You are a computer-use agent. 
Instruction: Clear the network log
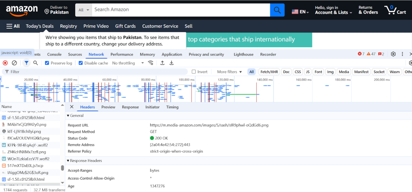tap(14, 63)
